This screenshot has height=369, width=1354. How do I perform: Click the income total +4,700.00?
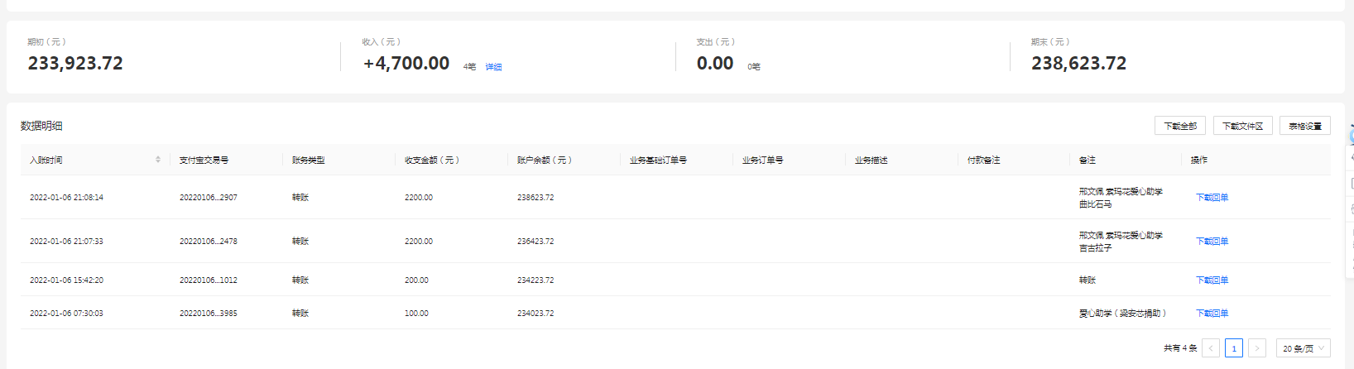coord(406,63)
